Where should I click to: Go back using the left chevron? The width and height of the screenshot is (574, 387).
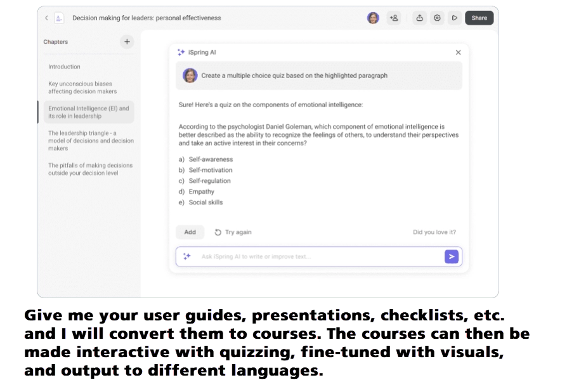click(x=45, y=18)
